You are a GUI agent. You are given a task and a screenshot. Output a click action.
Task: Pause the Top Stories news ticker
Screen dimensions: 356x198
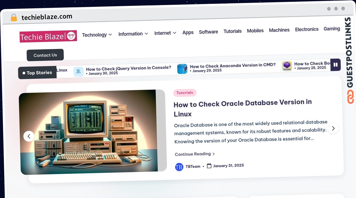point(336,65)
